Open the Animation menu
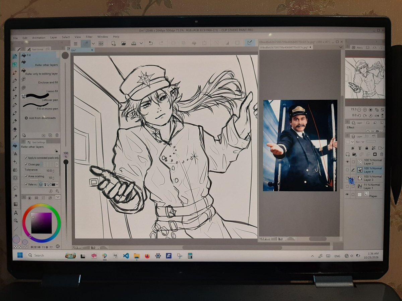The height and width of the screenshot is (301, 402). (39, 38)
